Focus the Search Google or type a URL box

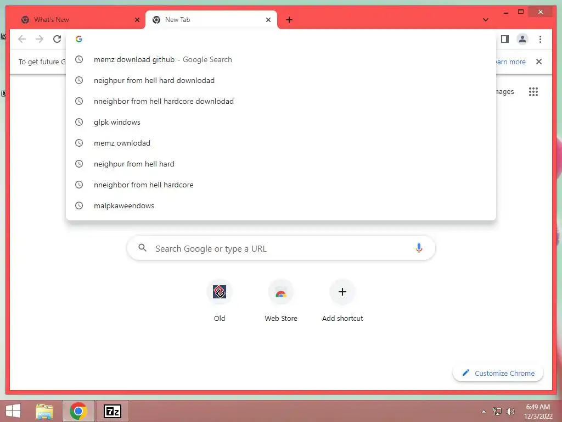coord(281,248)
